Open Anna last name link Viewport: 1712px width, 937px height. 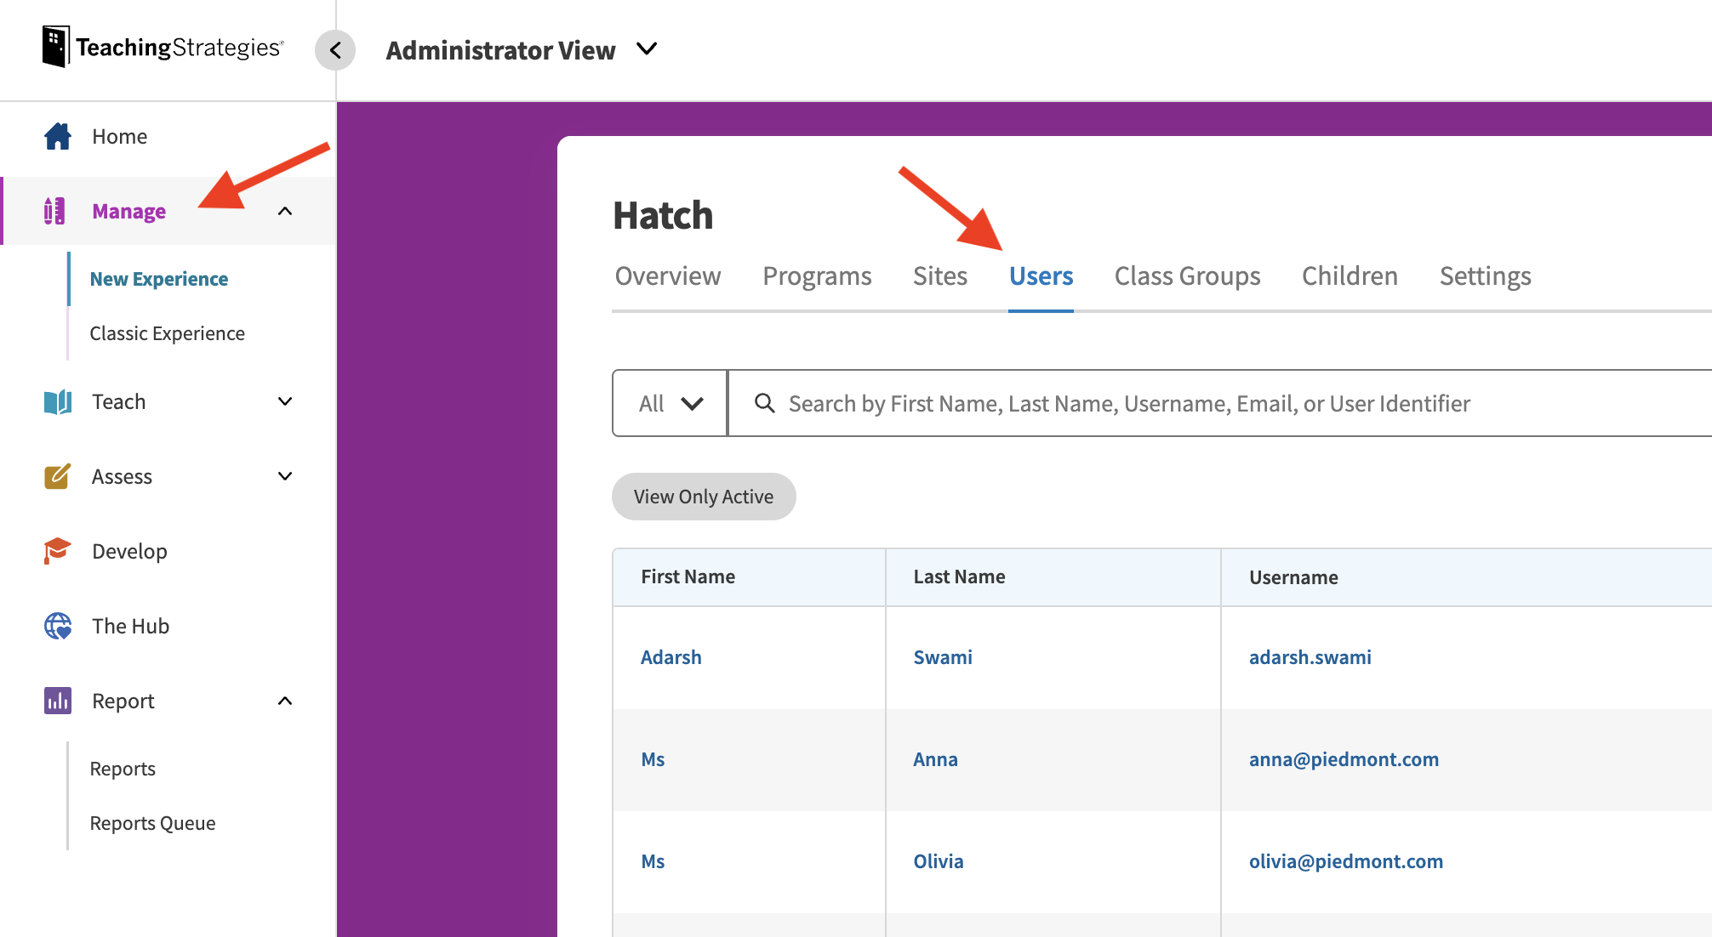[x=935, y=759]
